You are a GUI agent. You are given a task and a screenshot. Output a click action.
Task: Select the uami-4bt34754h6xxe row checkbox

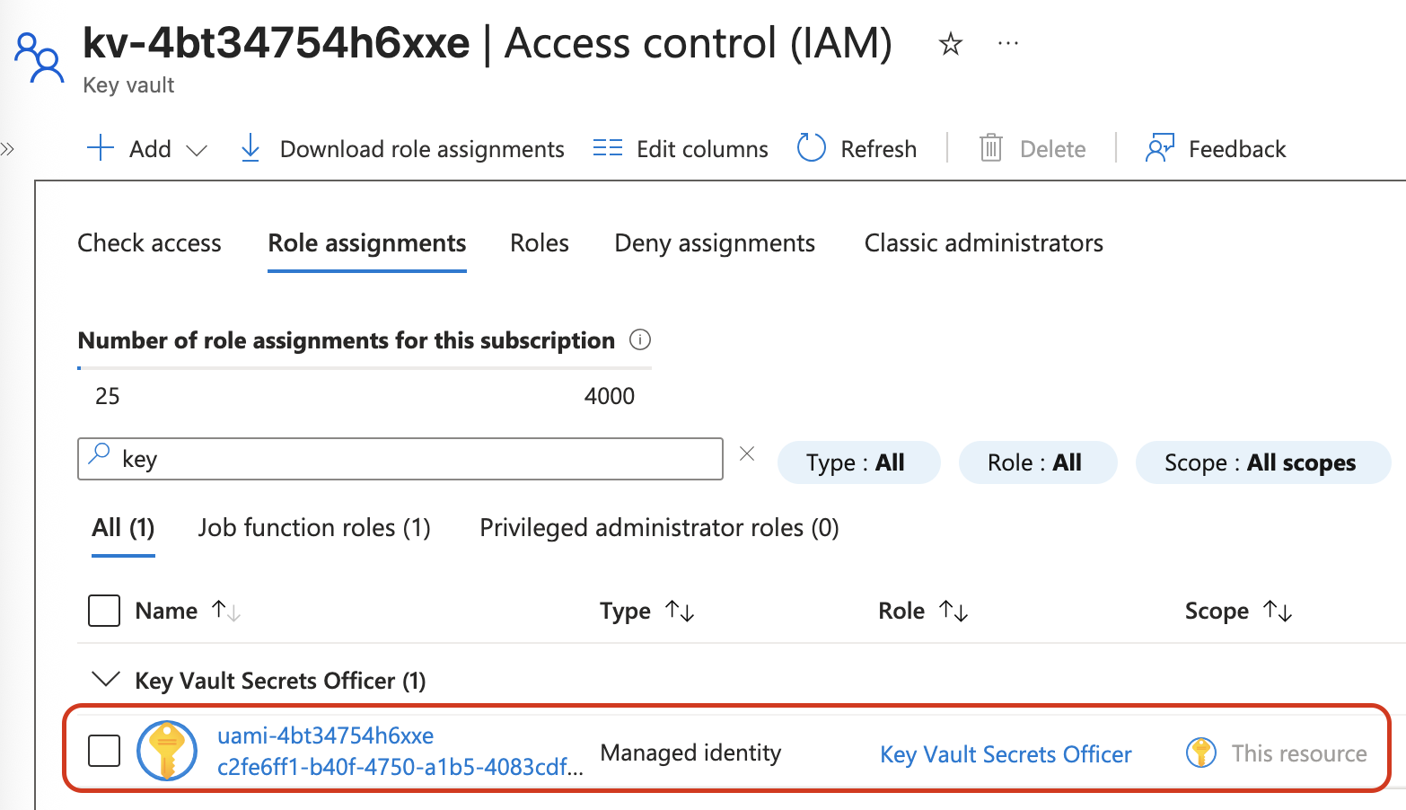[x=104, y=751]
